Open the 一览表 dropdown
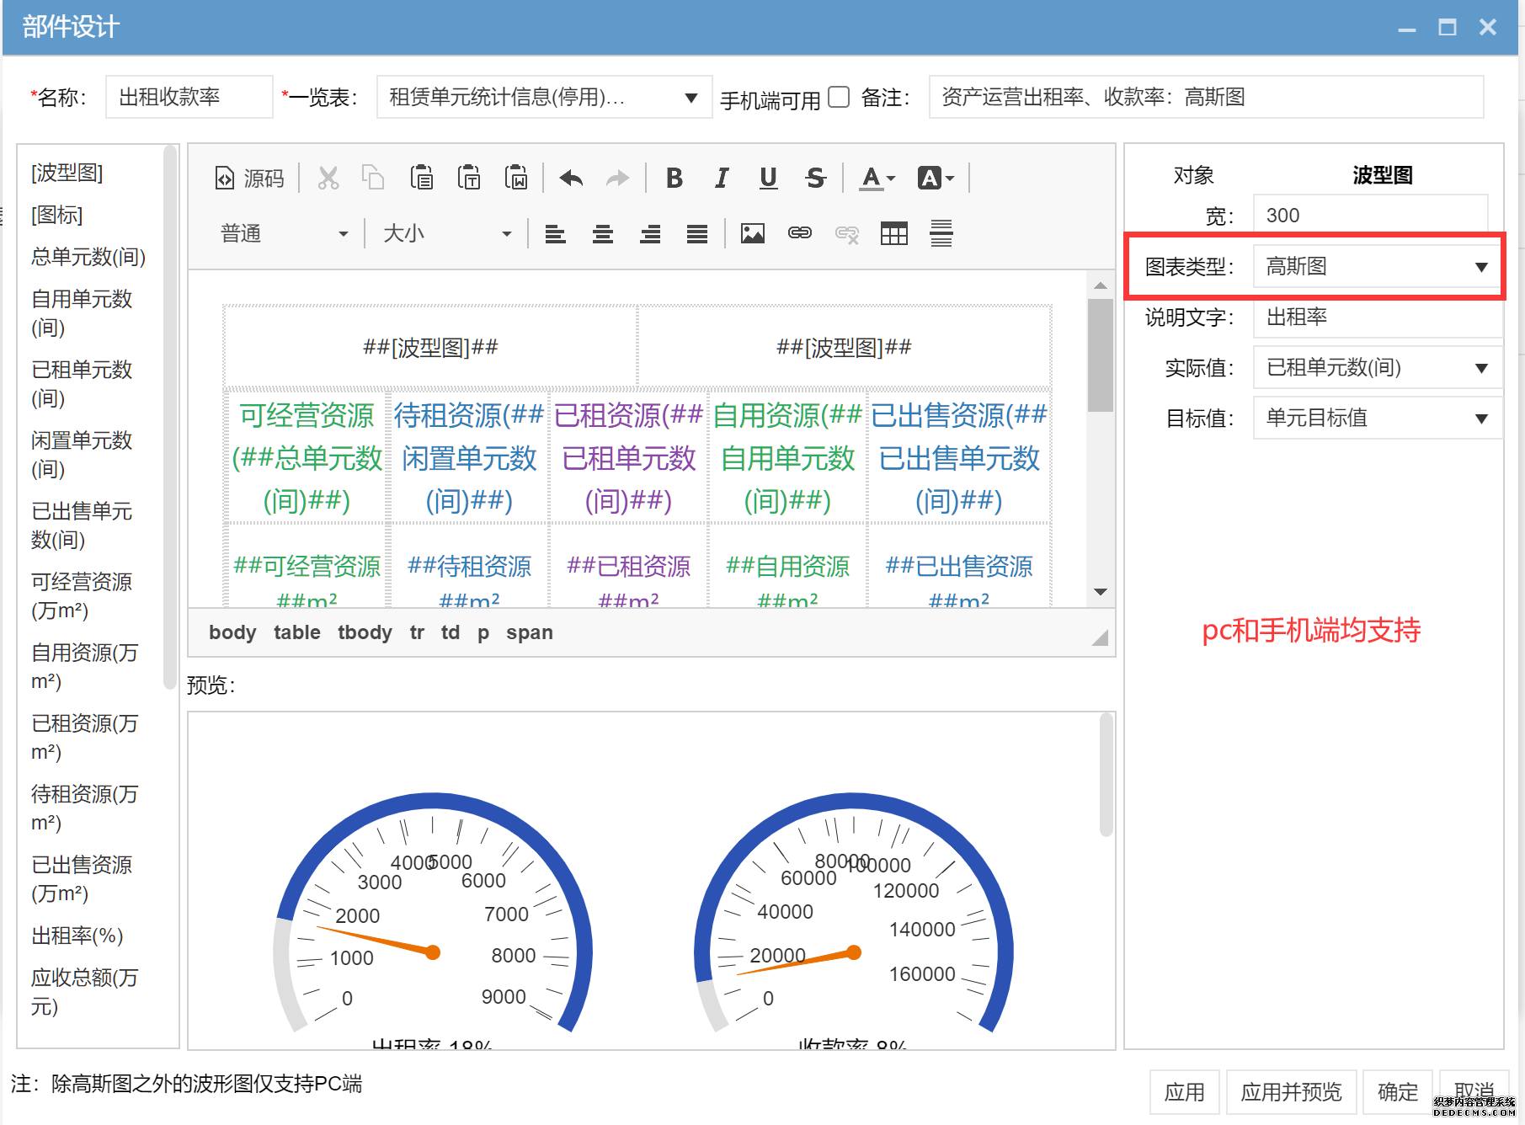The image size is (1525, 1125). (x=544, y=98)
